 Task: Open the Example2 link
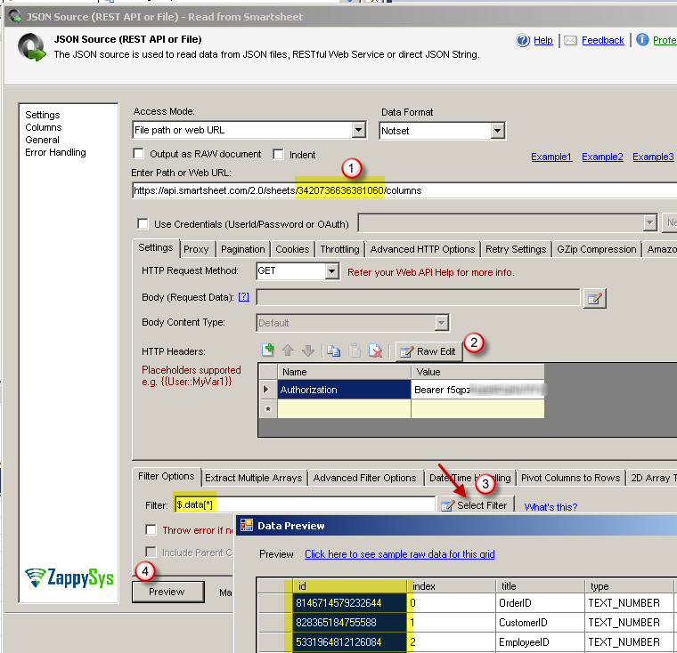[602, 157]
